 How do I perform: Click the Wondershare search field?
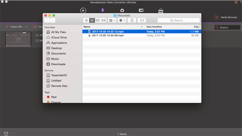[x=227, y=27]
